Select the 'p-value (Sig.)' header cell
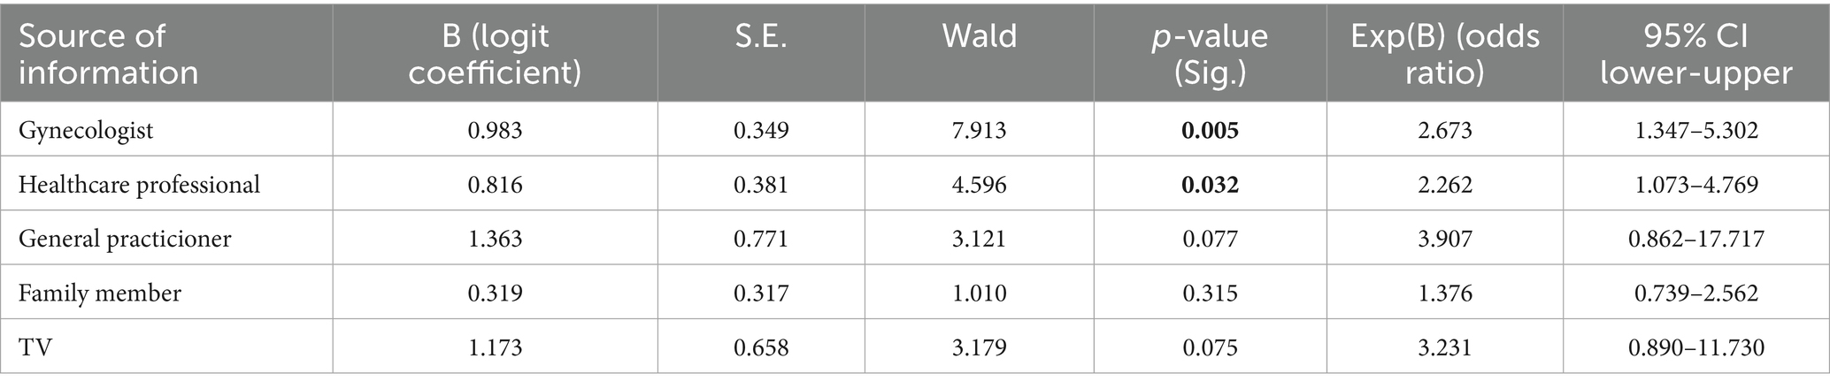Screen dimensions: 1830x389 pyautogui.click(x=1210, y=53)
